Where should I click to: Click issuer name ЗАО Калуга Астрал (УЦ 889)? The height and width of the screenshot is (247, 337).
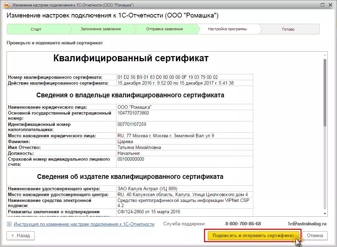(185, 189)
